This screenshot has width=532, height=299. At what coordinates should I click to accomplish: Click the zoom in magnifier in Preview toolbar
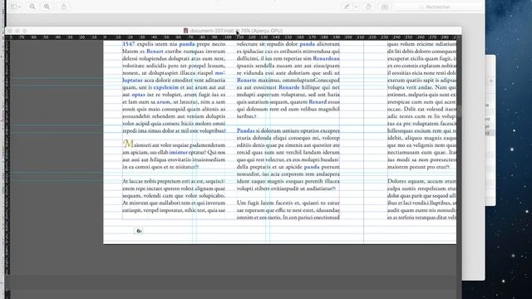[47, 7]
